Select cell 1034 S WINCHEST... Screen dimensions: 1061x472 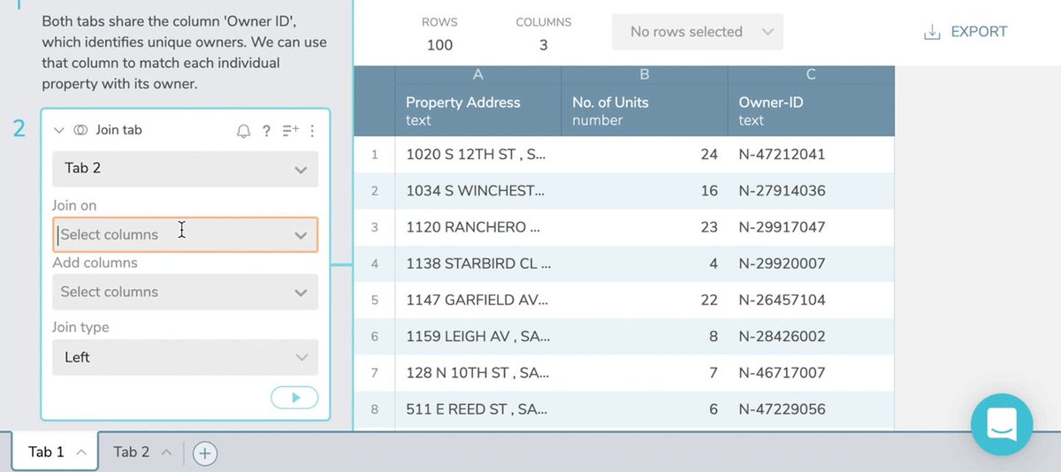[x=477, y=191]
